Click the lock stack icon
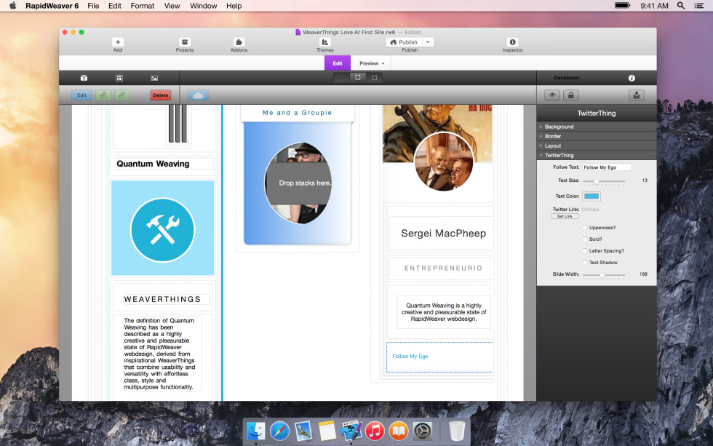 coord(570,95)
